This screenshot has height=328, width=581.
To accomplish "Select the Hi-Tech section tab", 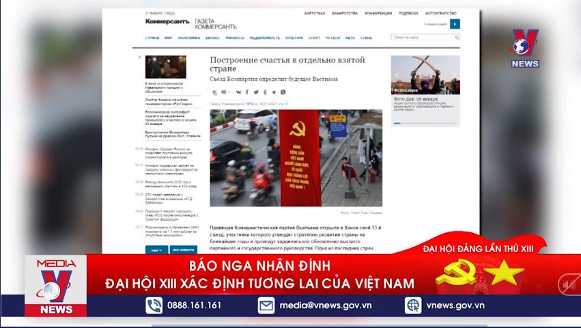I will pyautogui.click(x=332, y=38).
